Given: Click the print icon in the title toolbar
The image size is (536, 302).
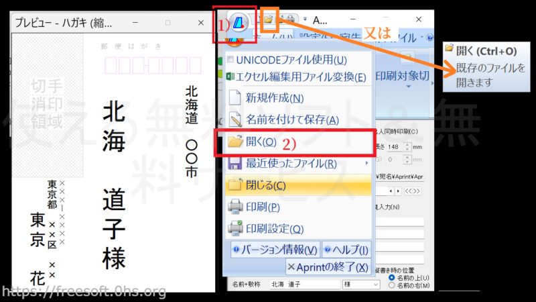Looking at the screenshot, I should point(291,19).
